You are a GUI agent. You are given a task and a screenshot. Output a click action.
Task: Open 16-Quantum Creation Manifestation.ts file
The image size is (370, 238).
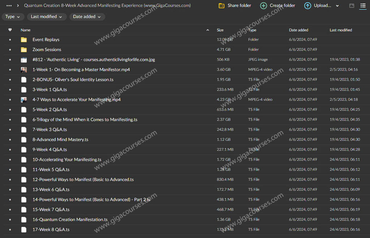70,220
